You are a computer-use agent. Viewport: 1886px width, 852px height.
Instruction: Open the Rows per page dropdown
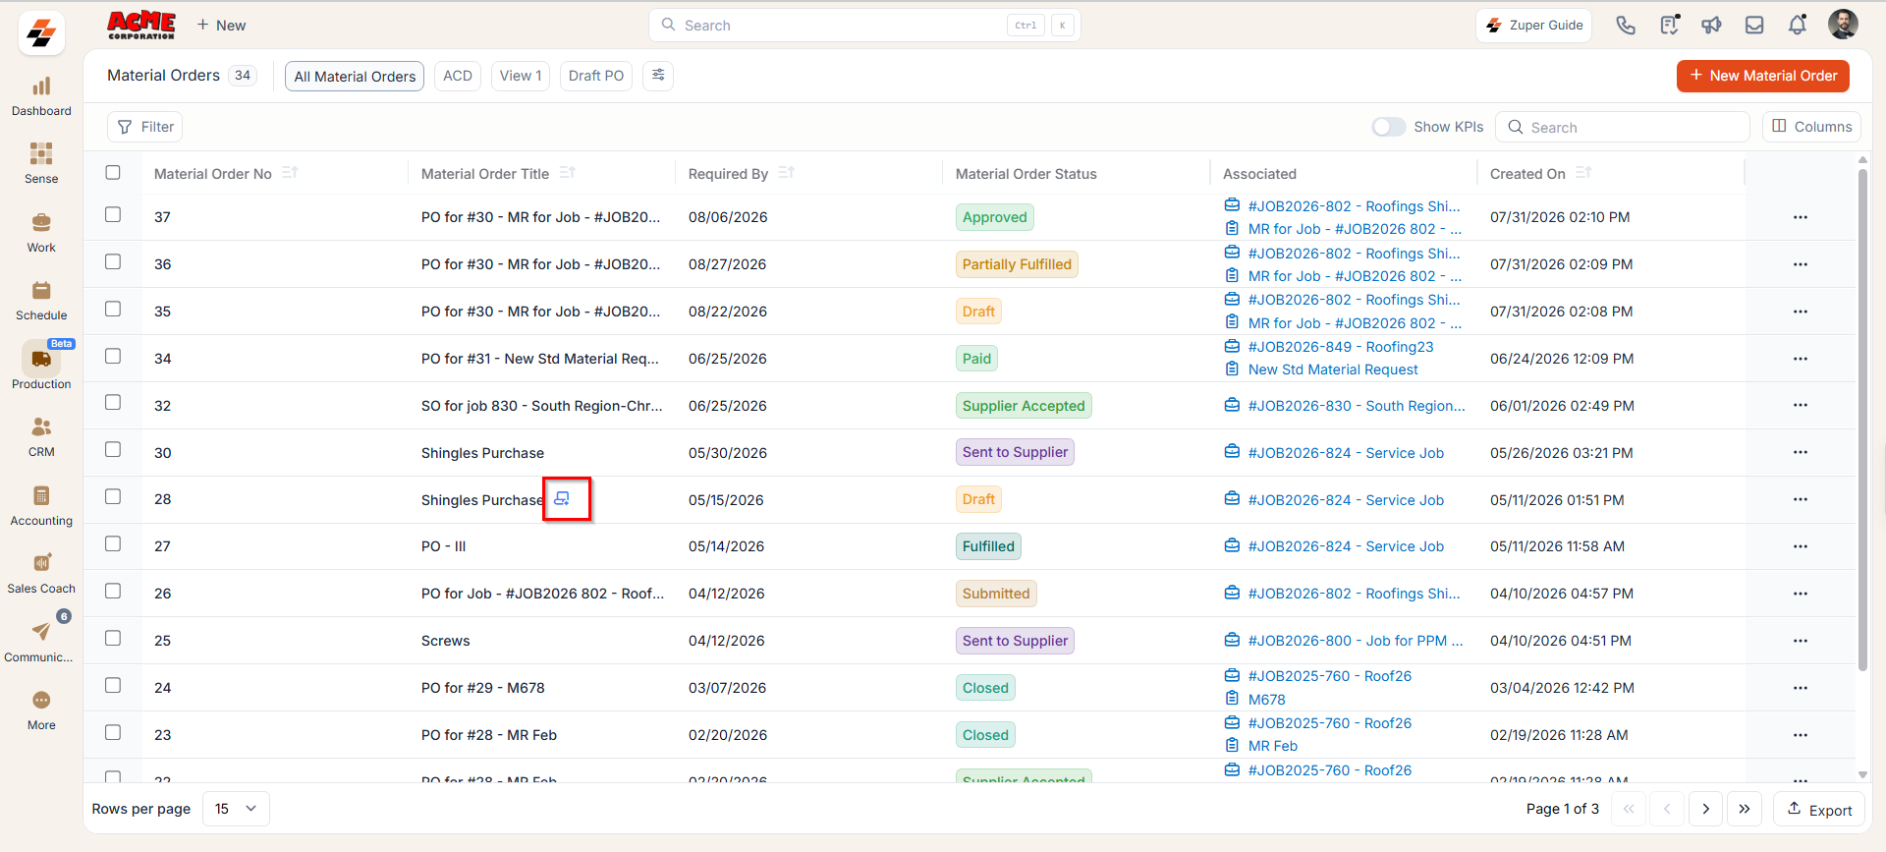(x=236, y=809)
